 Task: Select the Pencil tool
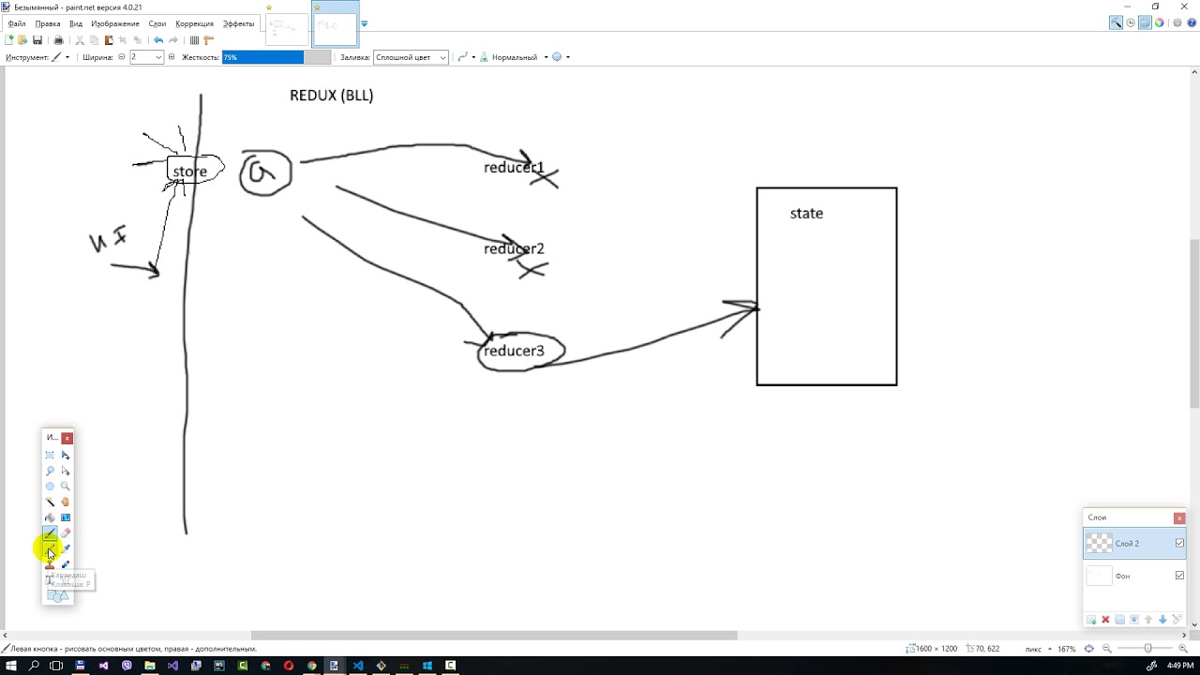click(x=50, y=549)
